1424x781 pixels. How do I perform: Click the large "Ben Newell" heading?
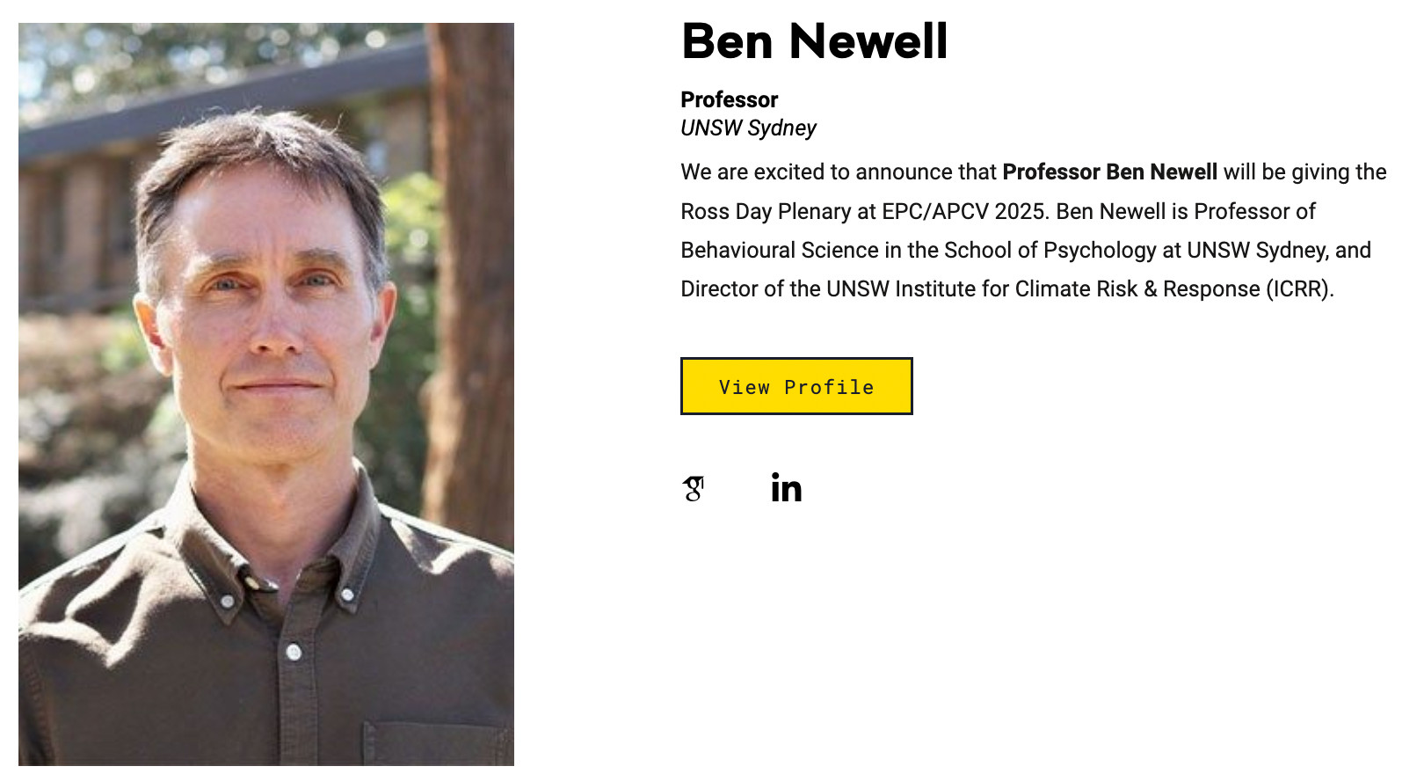[814, 41]
